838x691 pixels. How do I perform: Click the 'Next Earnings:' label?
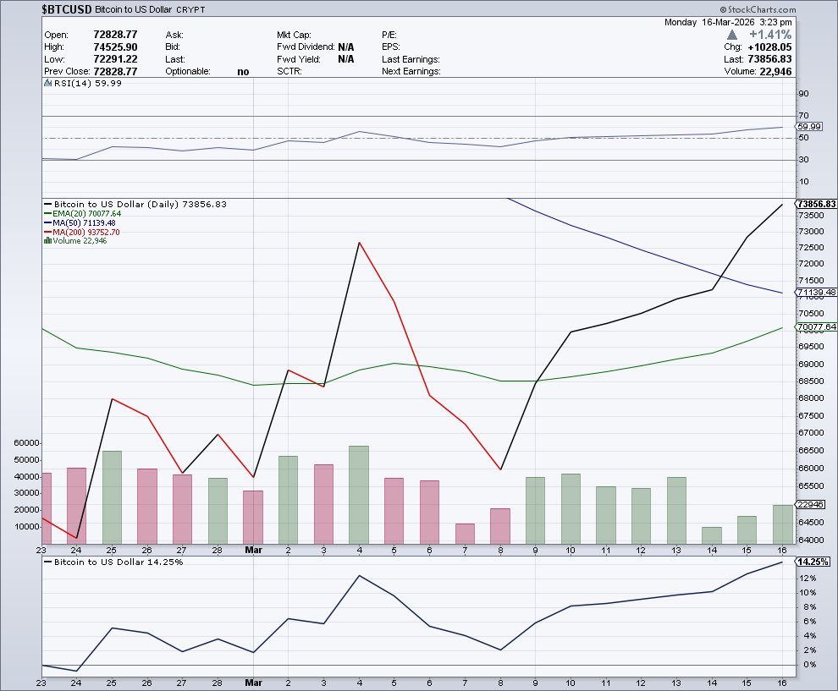coord(411,72)
